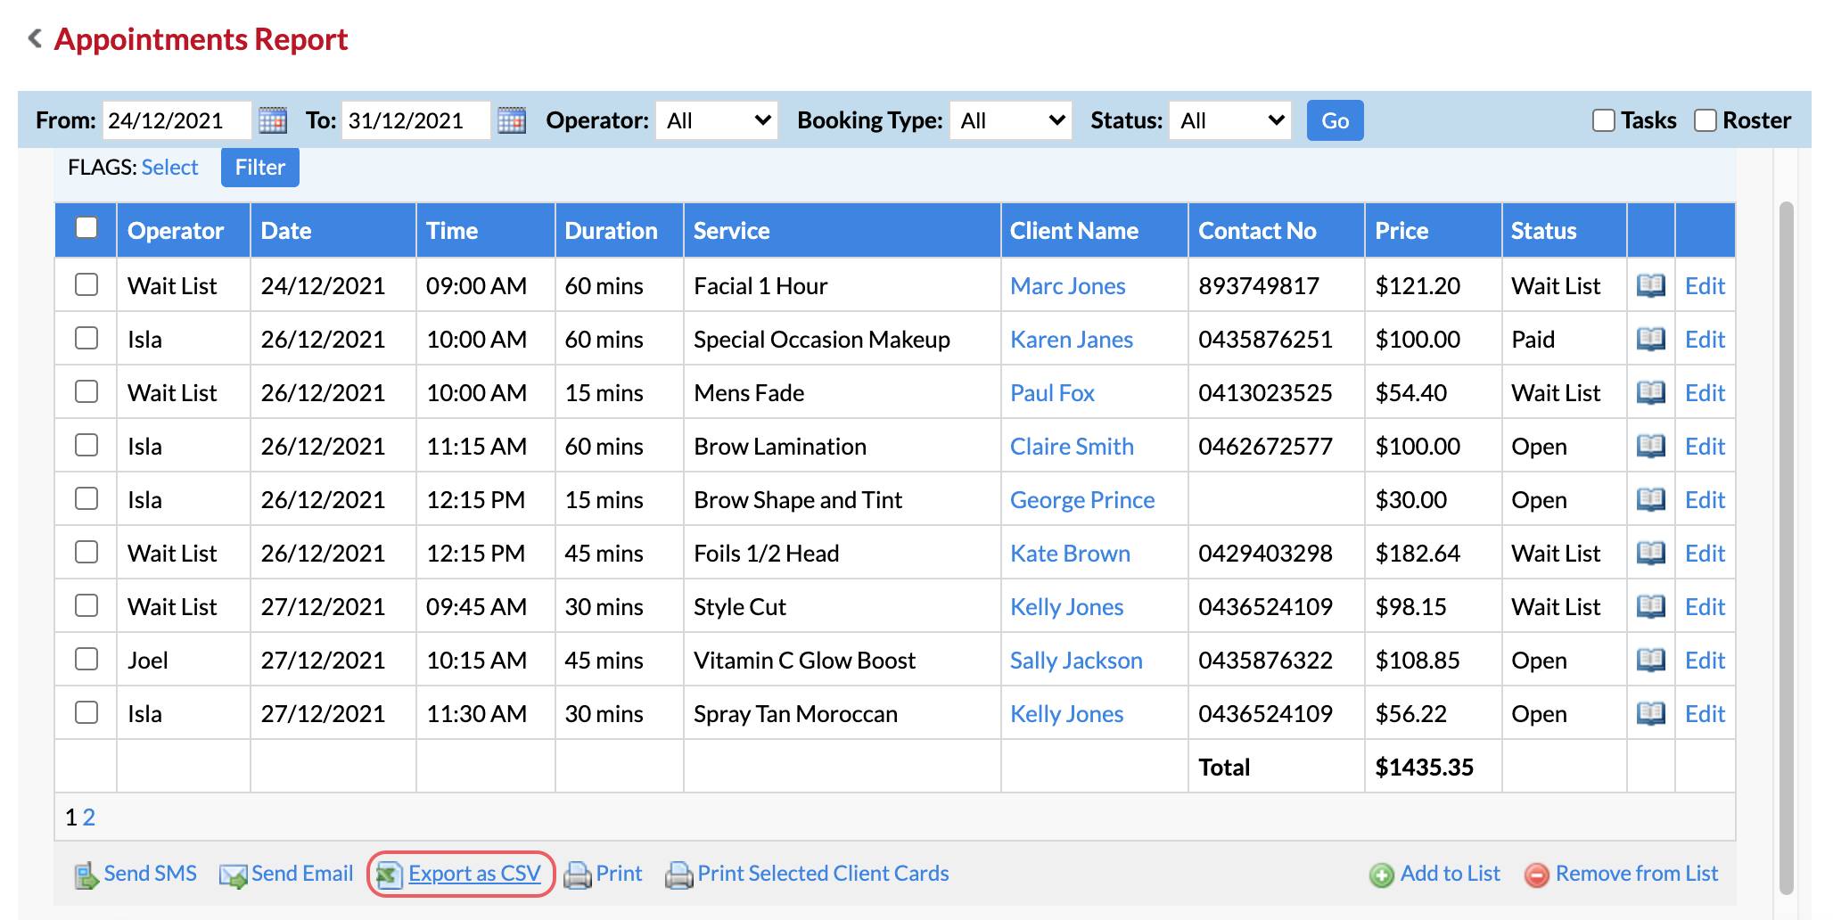This screenshot has height=920, width=1833.
Task: Open the To date calendar picker
Action: (x=512, y=120)
